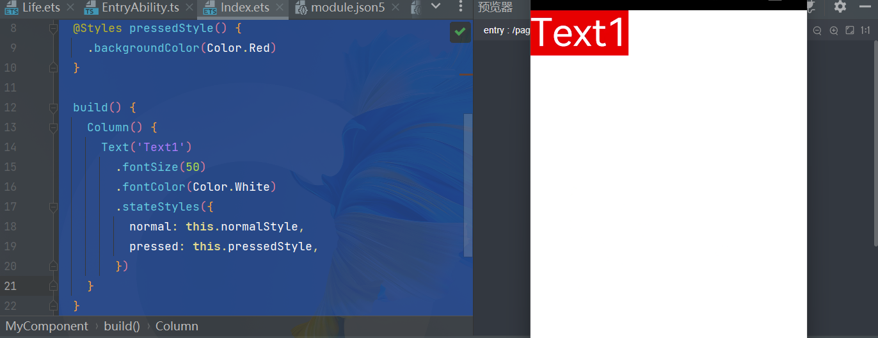Switch to the EntryAbility.ts editor tab
This screenshot has width=878, height=338.
[140, 8]
